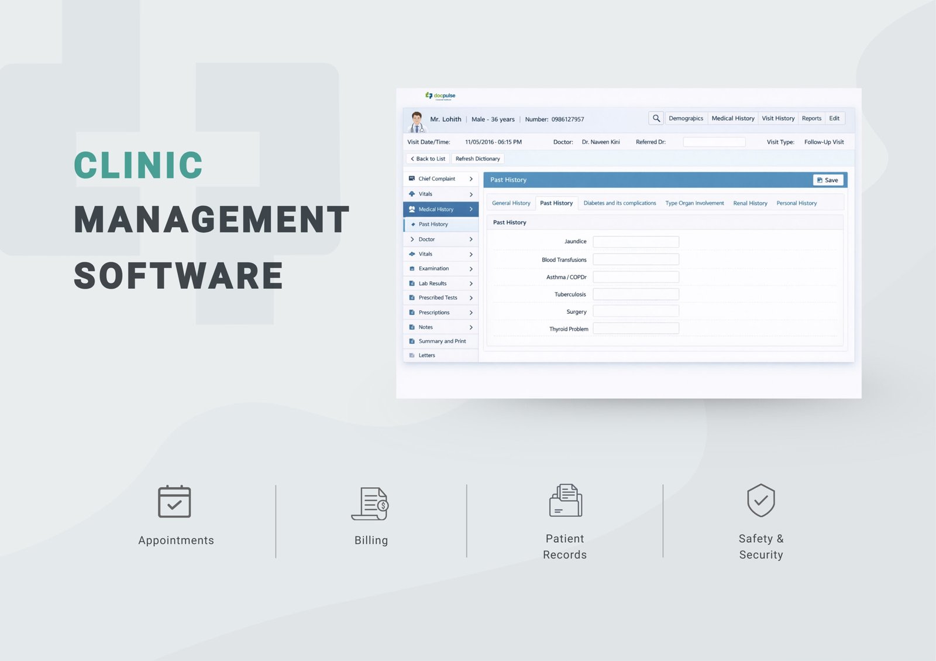This screenshot has height=661, width=936.
Task: Click the docpulse logo
Action: pyautogui.click(x=441, y=96)
